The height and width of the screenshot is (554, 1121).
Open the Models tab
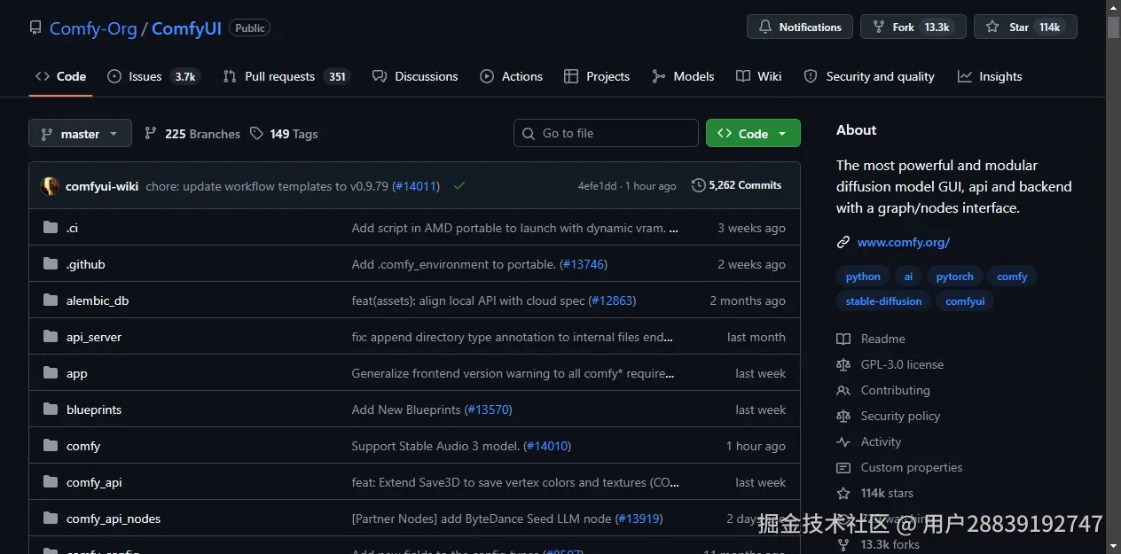click(683, 76)
